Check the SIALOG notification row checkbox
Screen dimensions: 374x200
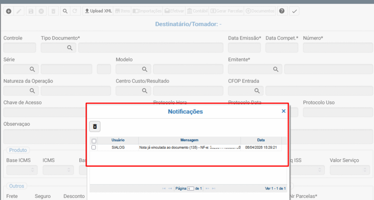click(x=94, y=147)
